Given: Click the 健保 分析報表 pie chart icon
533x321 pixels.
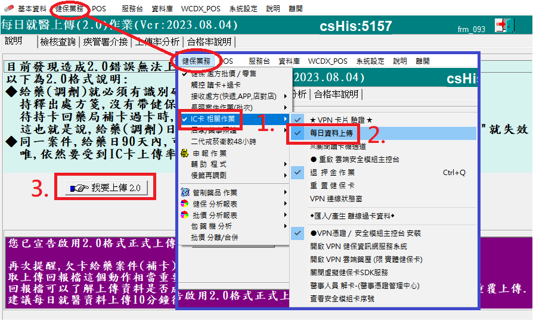Looking at the screenshot, I should 184,204.
